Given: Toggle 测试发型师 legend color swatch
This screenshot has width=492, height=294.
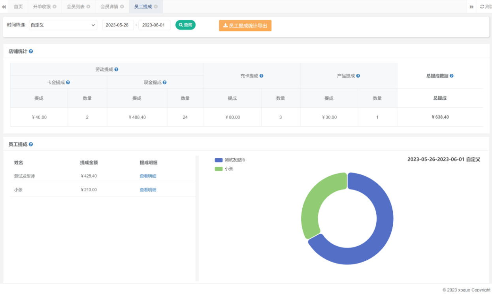Looking at the screenshot, I should tap(219, 160).
